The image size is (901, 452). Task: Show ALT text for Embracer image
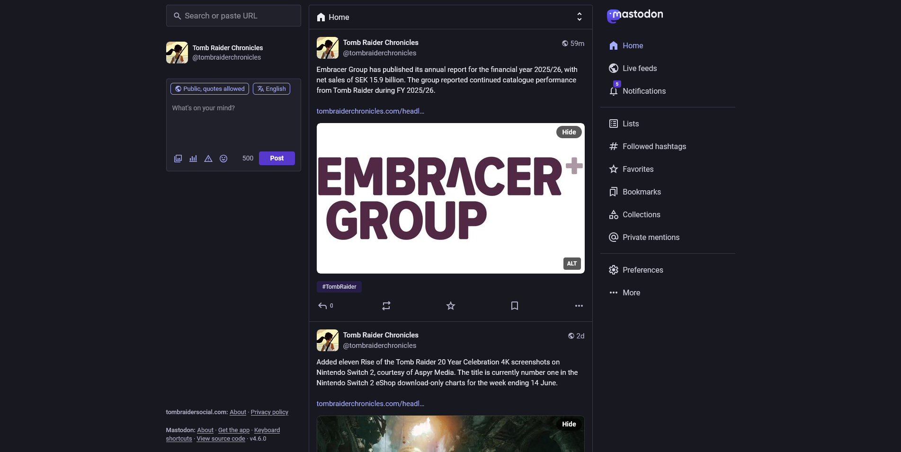[572, 264]
